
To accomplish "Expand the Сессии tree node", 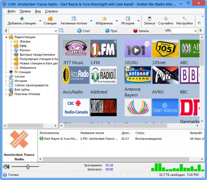I will pyautogui.click(x=6, y=76).
